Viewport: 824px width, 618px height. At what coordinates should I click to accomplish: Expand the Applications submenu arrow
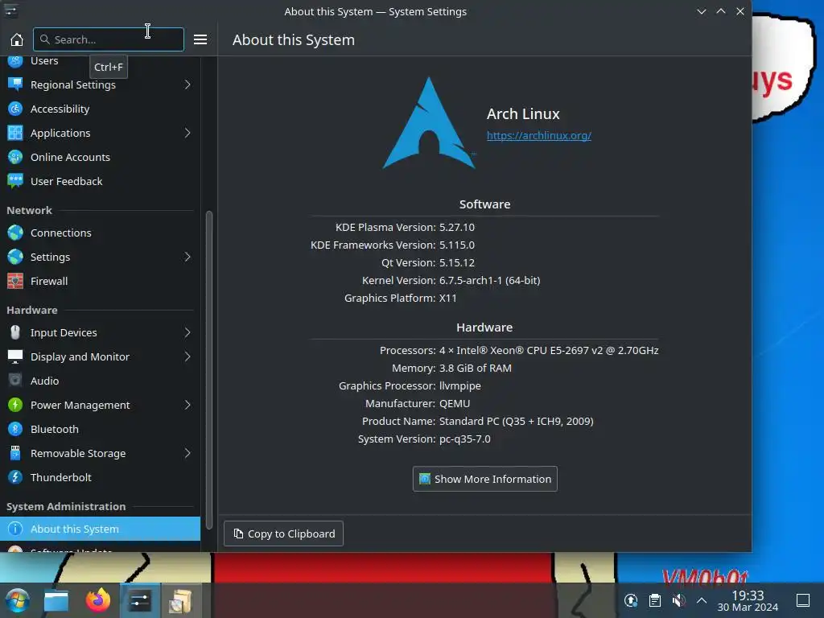pyautogui.click(x=187, y=133)
